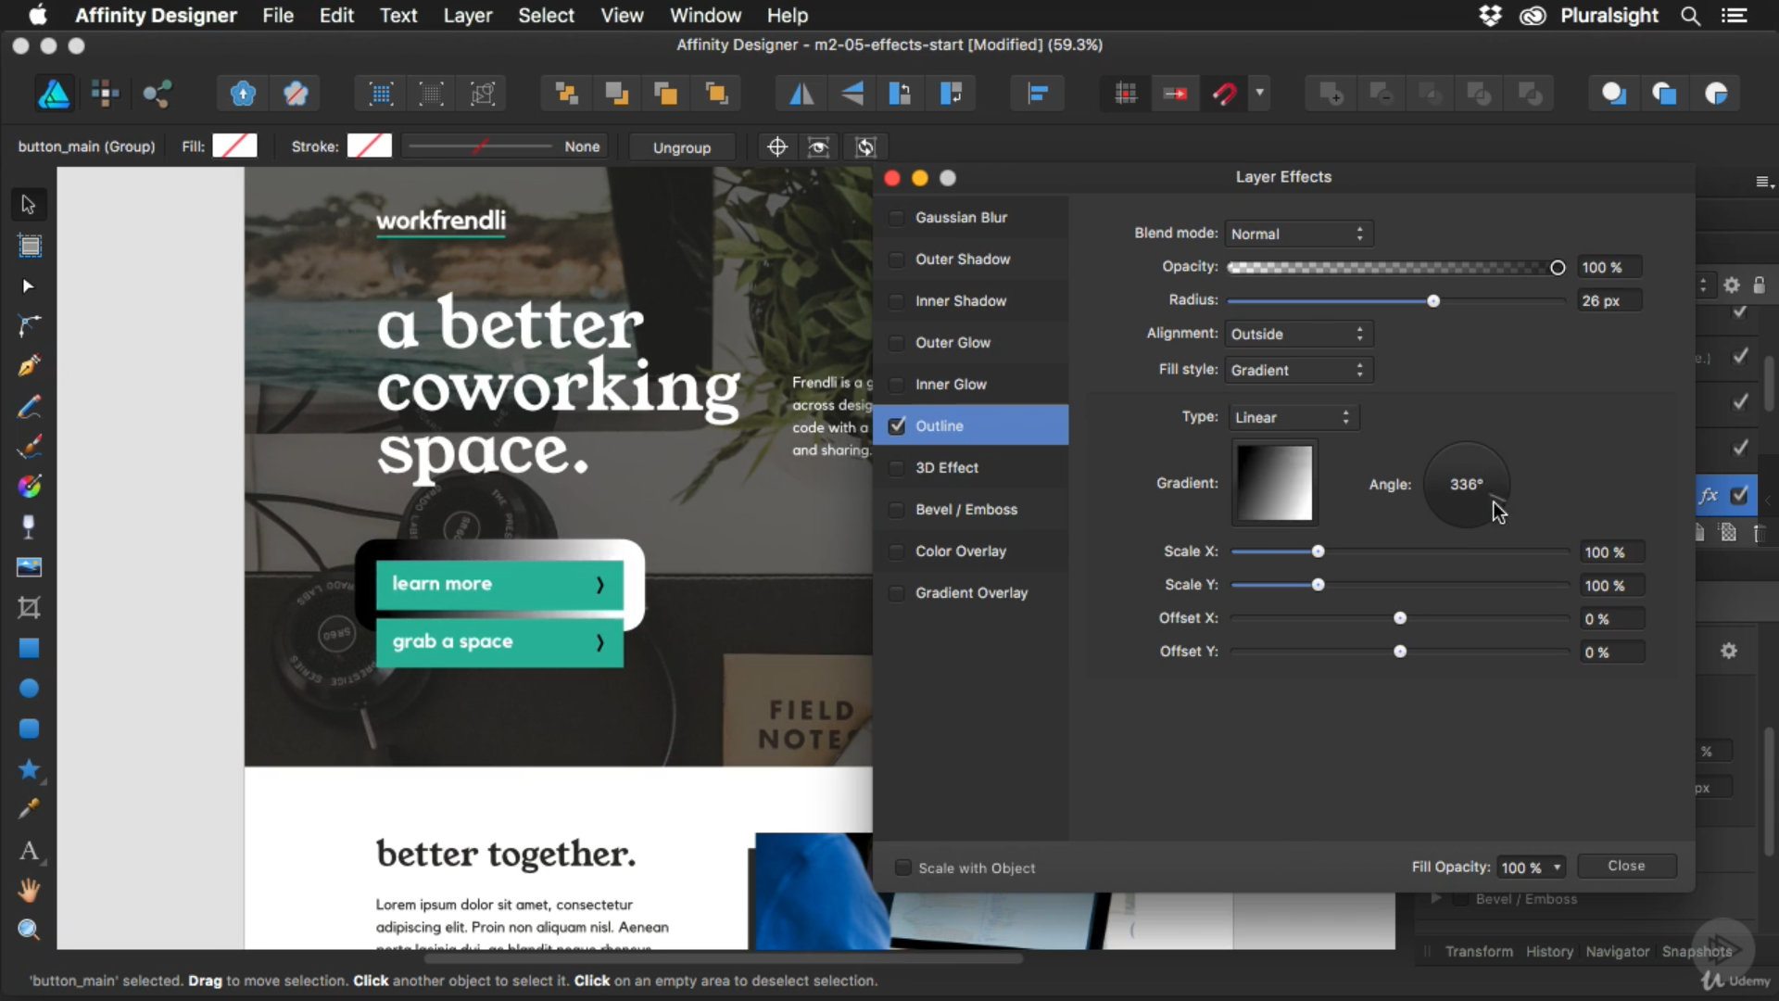Enable the Color Overlay checkbox
1779x1001 pixels.
896,551
